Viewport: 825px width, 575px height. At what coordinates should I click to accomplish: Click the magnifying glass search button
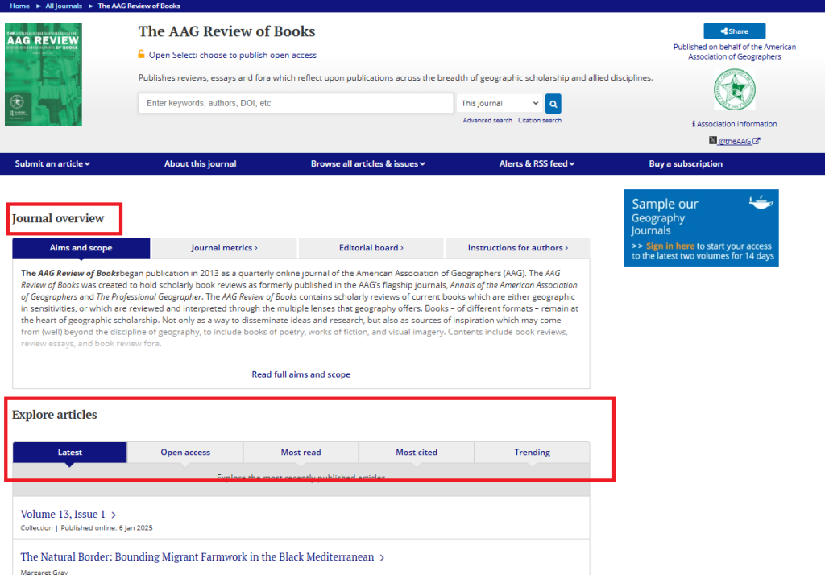pyautogui.click(x=553, y=103)
